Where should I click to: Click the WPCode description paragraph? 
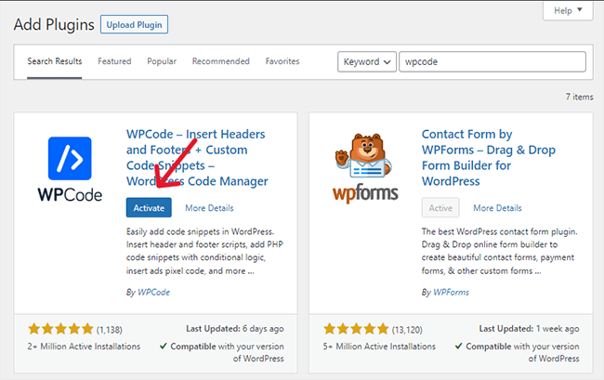point(204,251)
